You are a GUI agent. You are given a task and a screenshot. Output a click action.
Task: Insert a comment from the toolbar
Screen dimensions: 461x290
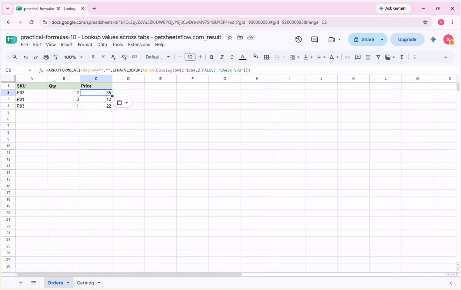(358, 57)
